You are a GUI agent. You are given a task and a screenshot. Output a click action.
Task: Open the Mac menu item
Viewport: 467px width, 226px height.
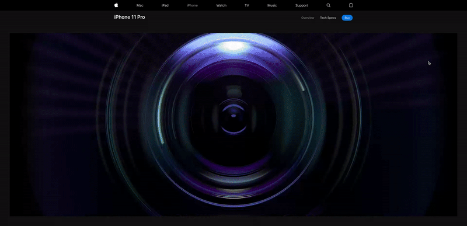click(140, 5)
